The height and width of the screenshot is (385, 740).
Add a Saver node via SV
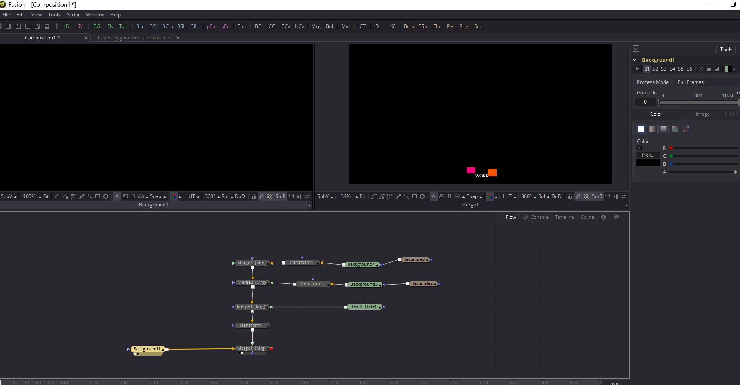[80, 26]
